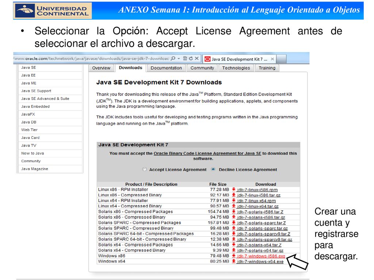Screen dimensions: 374x280
Task: Click the red download arrow beside jdk-7-linux-i586.tar.gz
Action: pos(234,195)
